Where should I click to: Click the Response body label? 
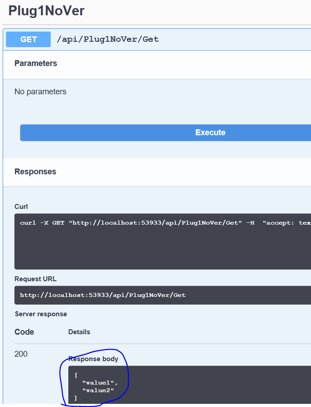pos(93,358)
